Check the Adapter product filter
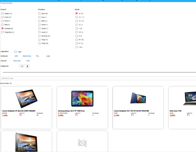The width and height of the screenshot is (196, 152). 2,13
